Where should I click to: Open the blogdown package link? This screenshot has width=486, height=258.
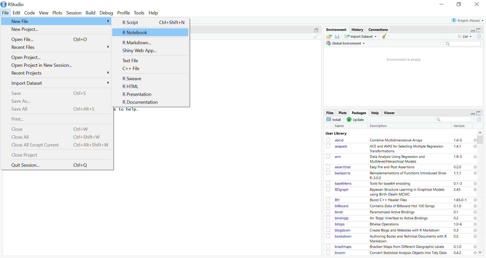[x=342, y=230]
